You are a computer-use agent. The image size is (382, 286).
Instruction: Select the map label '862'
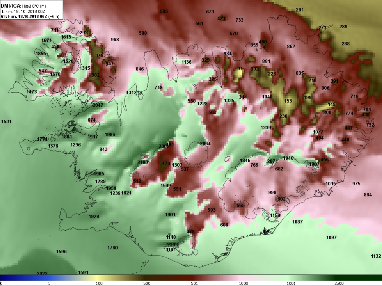point(291,46)
